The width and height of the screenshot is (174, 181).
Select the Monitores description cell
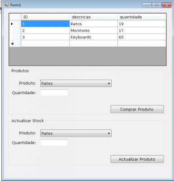coord(94,30)
